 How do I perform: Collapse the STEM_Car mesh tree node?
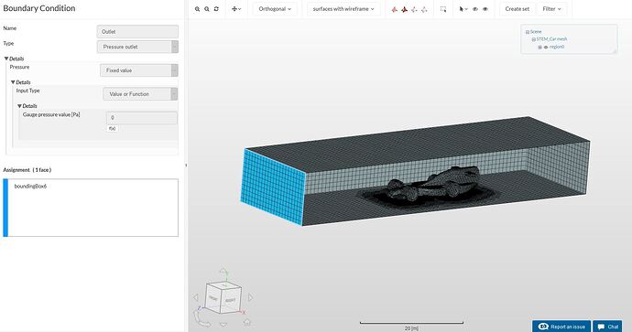tap(534, 39)
